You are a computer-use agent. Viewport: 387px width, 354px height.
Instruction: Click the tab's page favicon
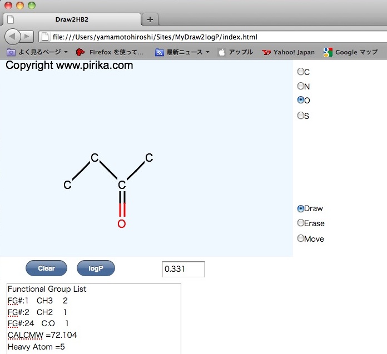(x=11, y=19)
